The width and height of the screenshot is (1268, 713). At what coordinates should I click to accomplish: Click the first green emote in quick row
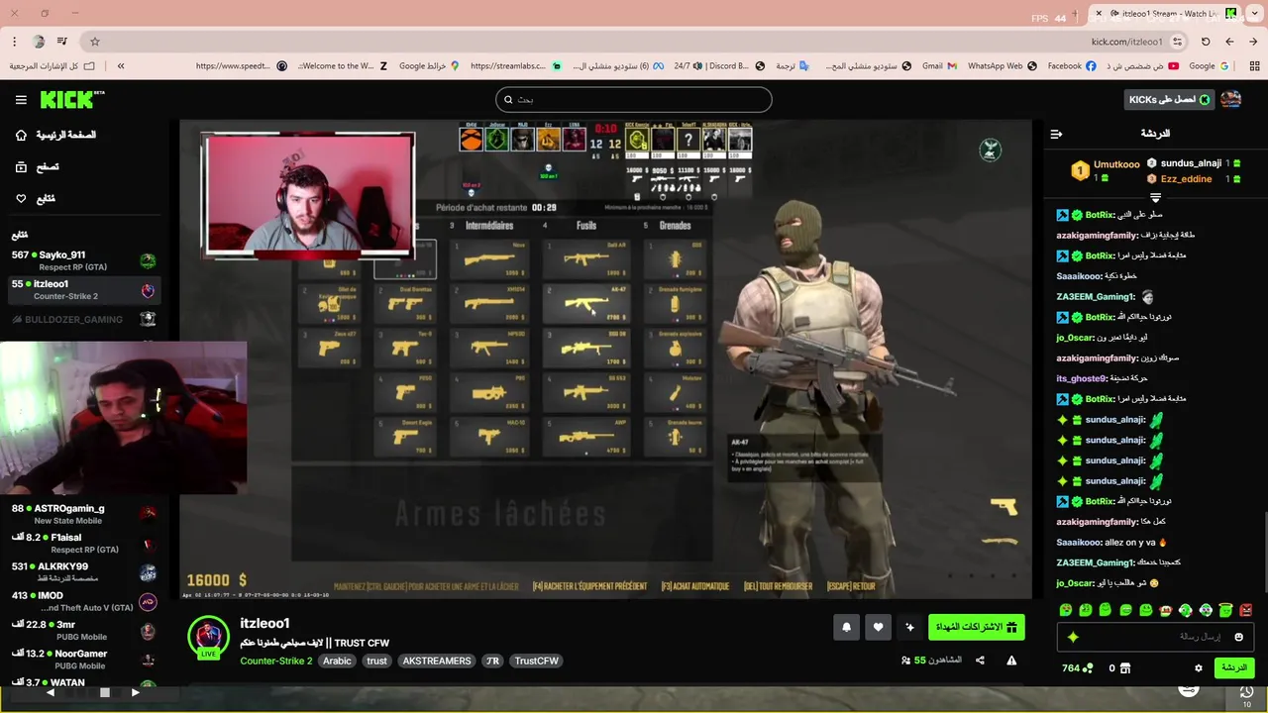1065,610
